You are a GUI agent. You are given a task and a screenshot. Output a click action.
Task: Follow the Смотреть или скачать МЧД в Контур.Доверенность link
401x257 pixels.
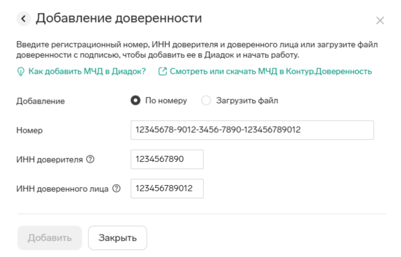point(271,71)
